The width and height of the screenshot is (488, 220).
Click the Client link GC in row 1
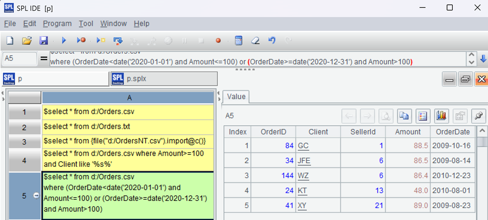click(303, 145)
